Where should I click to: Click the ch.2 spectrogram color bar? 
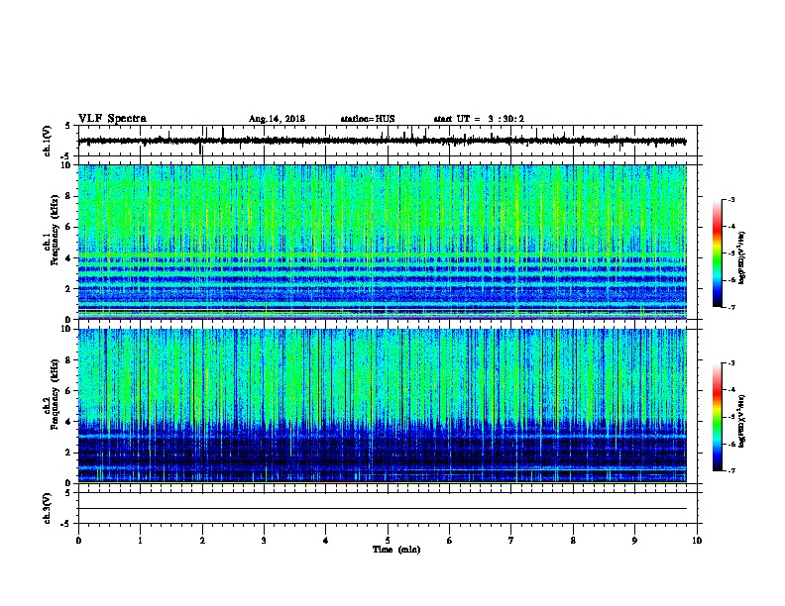point(717,417)
